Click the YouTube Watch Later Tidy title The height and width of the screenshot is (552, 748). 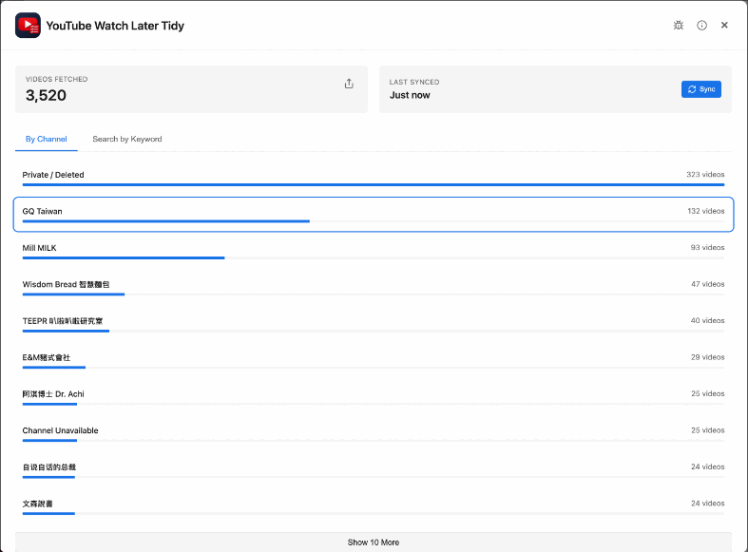[115, 26]
